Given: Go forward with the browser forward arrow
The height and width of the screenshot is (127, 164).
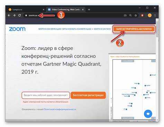Looking at the screenshot, I should pyautogui.click(x=14, y=15).
